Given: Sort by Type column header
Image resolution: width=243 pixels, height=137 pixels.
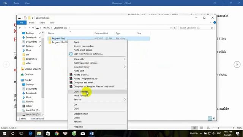Looking at the screenshot, I should (118, 33).
